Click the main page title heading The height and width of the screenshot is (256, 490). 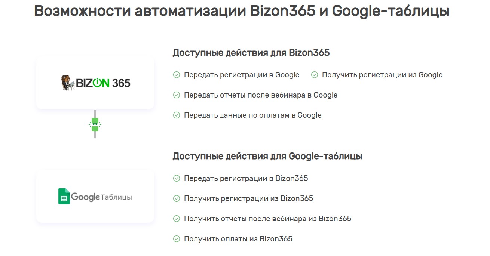pyautogui.click(x=242, y=12)
